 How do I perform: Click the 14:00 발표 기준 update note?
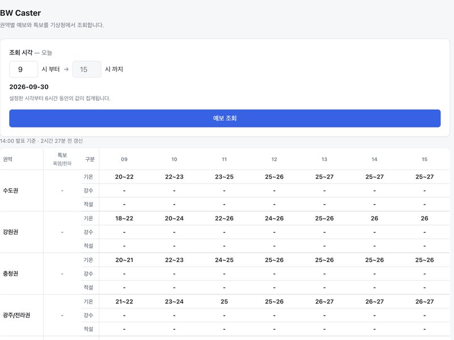click(x=41, y=141)
